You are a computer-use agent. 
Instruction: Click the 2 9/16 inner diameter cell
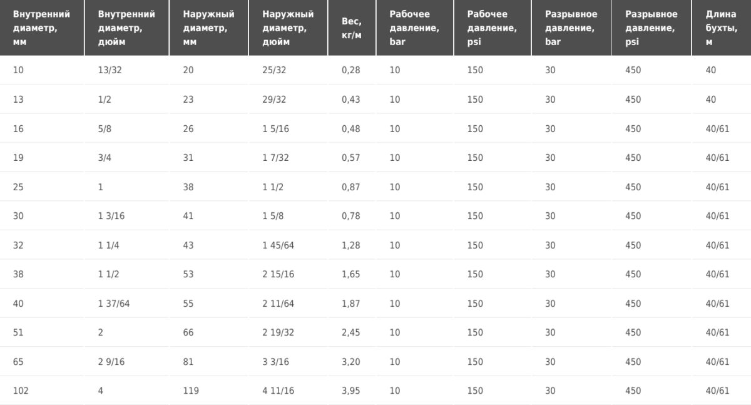point(127,361)
